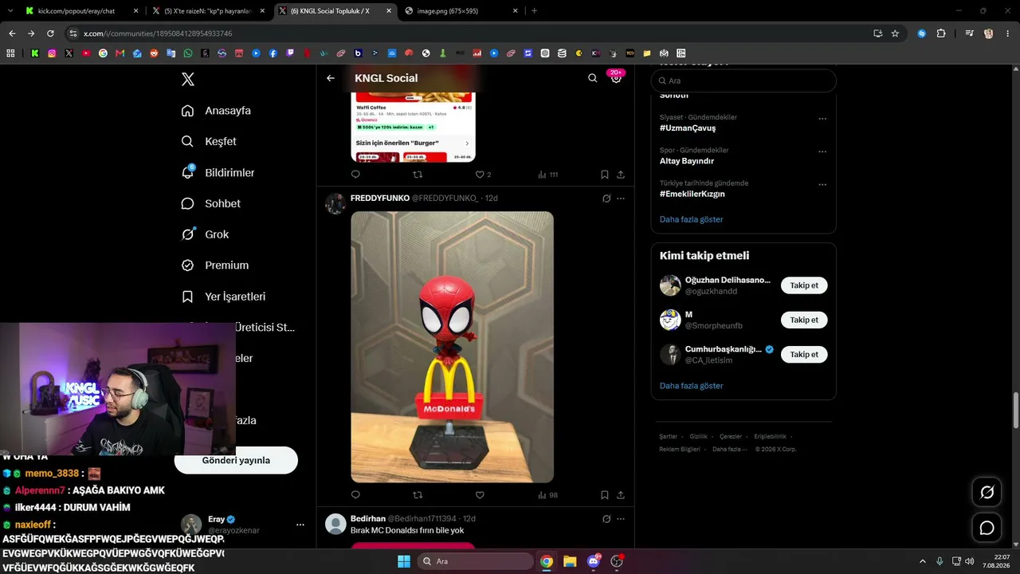Go to Anasayfa in the X sidebar
Viewport: 1020px width, 574px height.
pyautogui.click(x=216, y=111)
